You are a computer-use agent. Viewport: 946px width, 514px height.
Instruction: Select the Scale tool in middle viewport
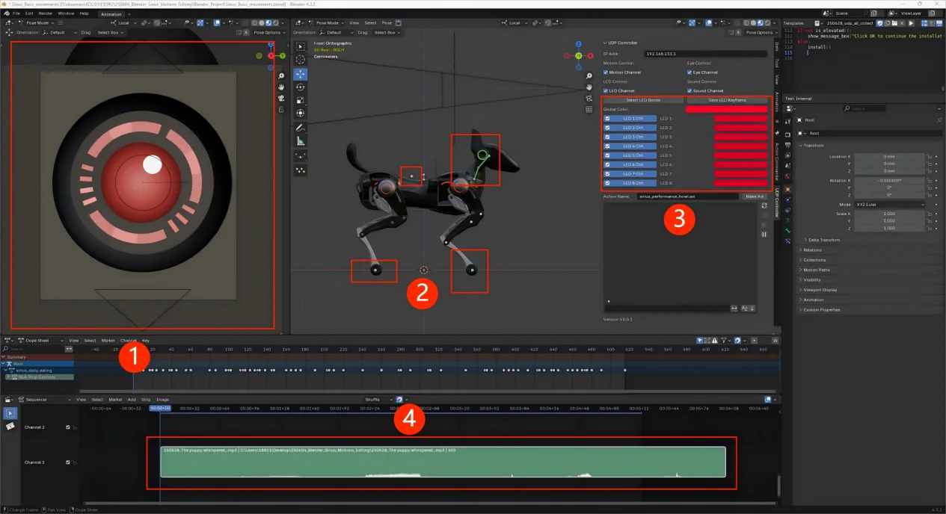[301, 100]
